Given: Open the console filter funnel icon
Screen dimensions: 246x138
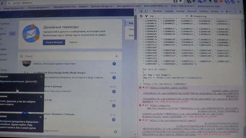Looking at the screenshot, I should [x=146, y=16].
